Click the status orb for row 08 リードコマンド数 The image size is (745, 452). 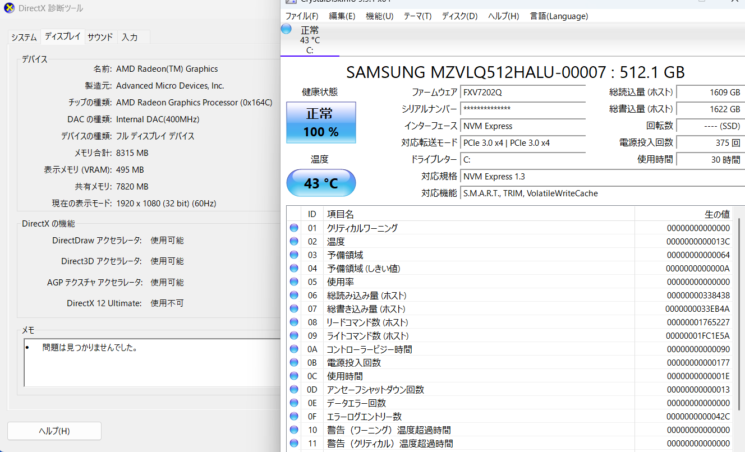[294, 322]
